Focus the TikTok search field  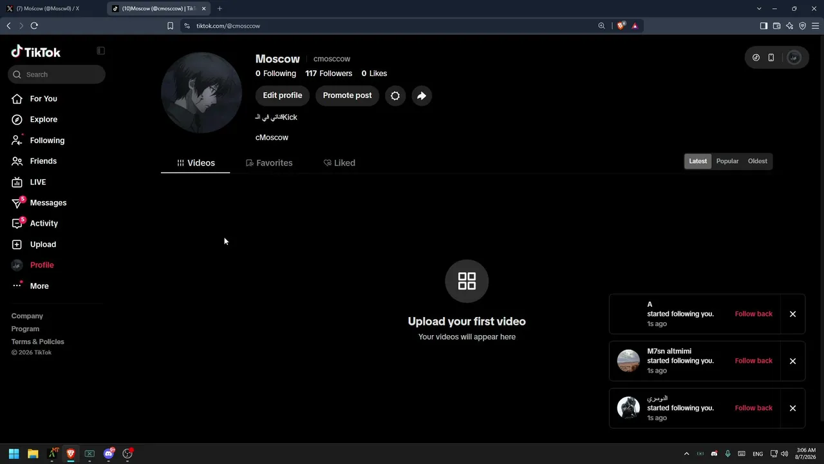coord(57,74)
